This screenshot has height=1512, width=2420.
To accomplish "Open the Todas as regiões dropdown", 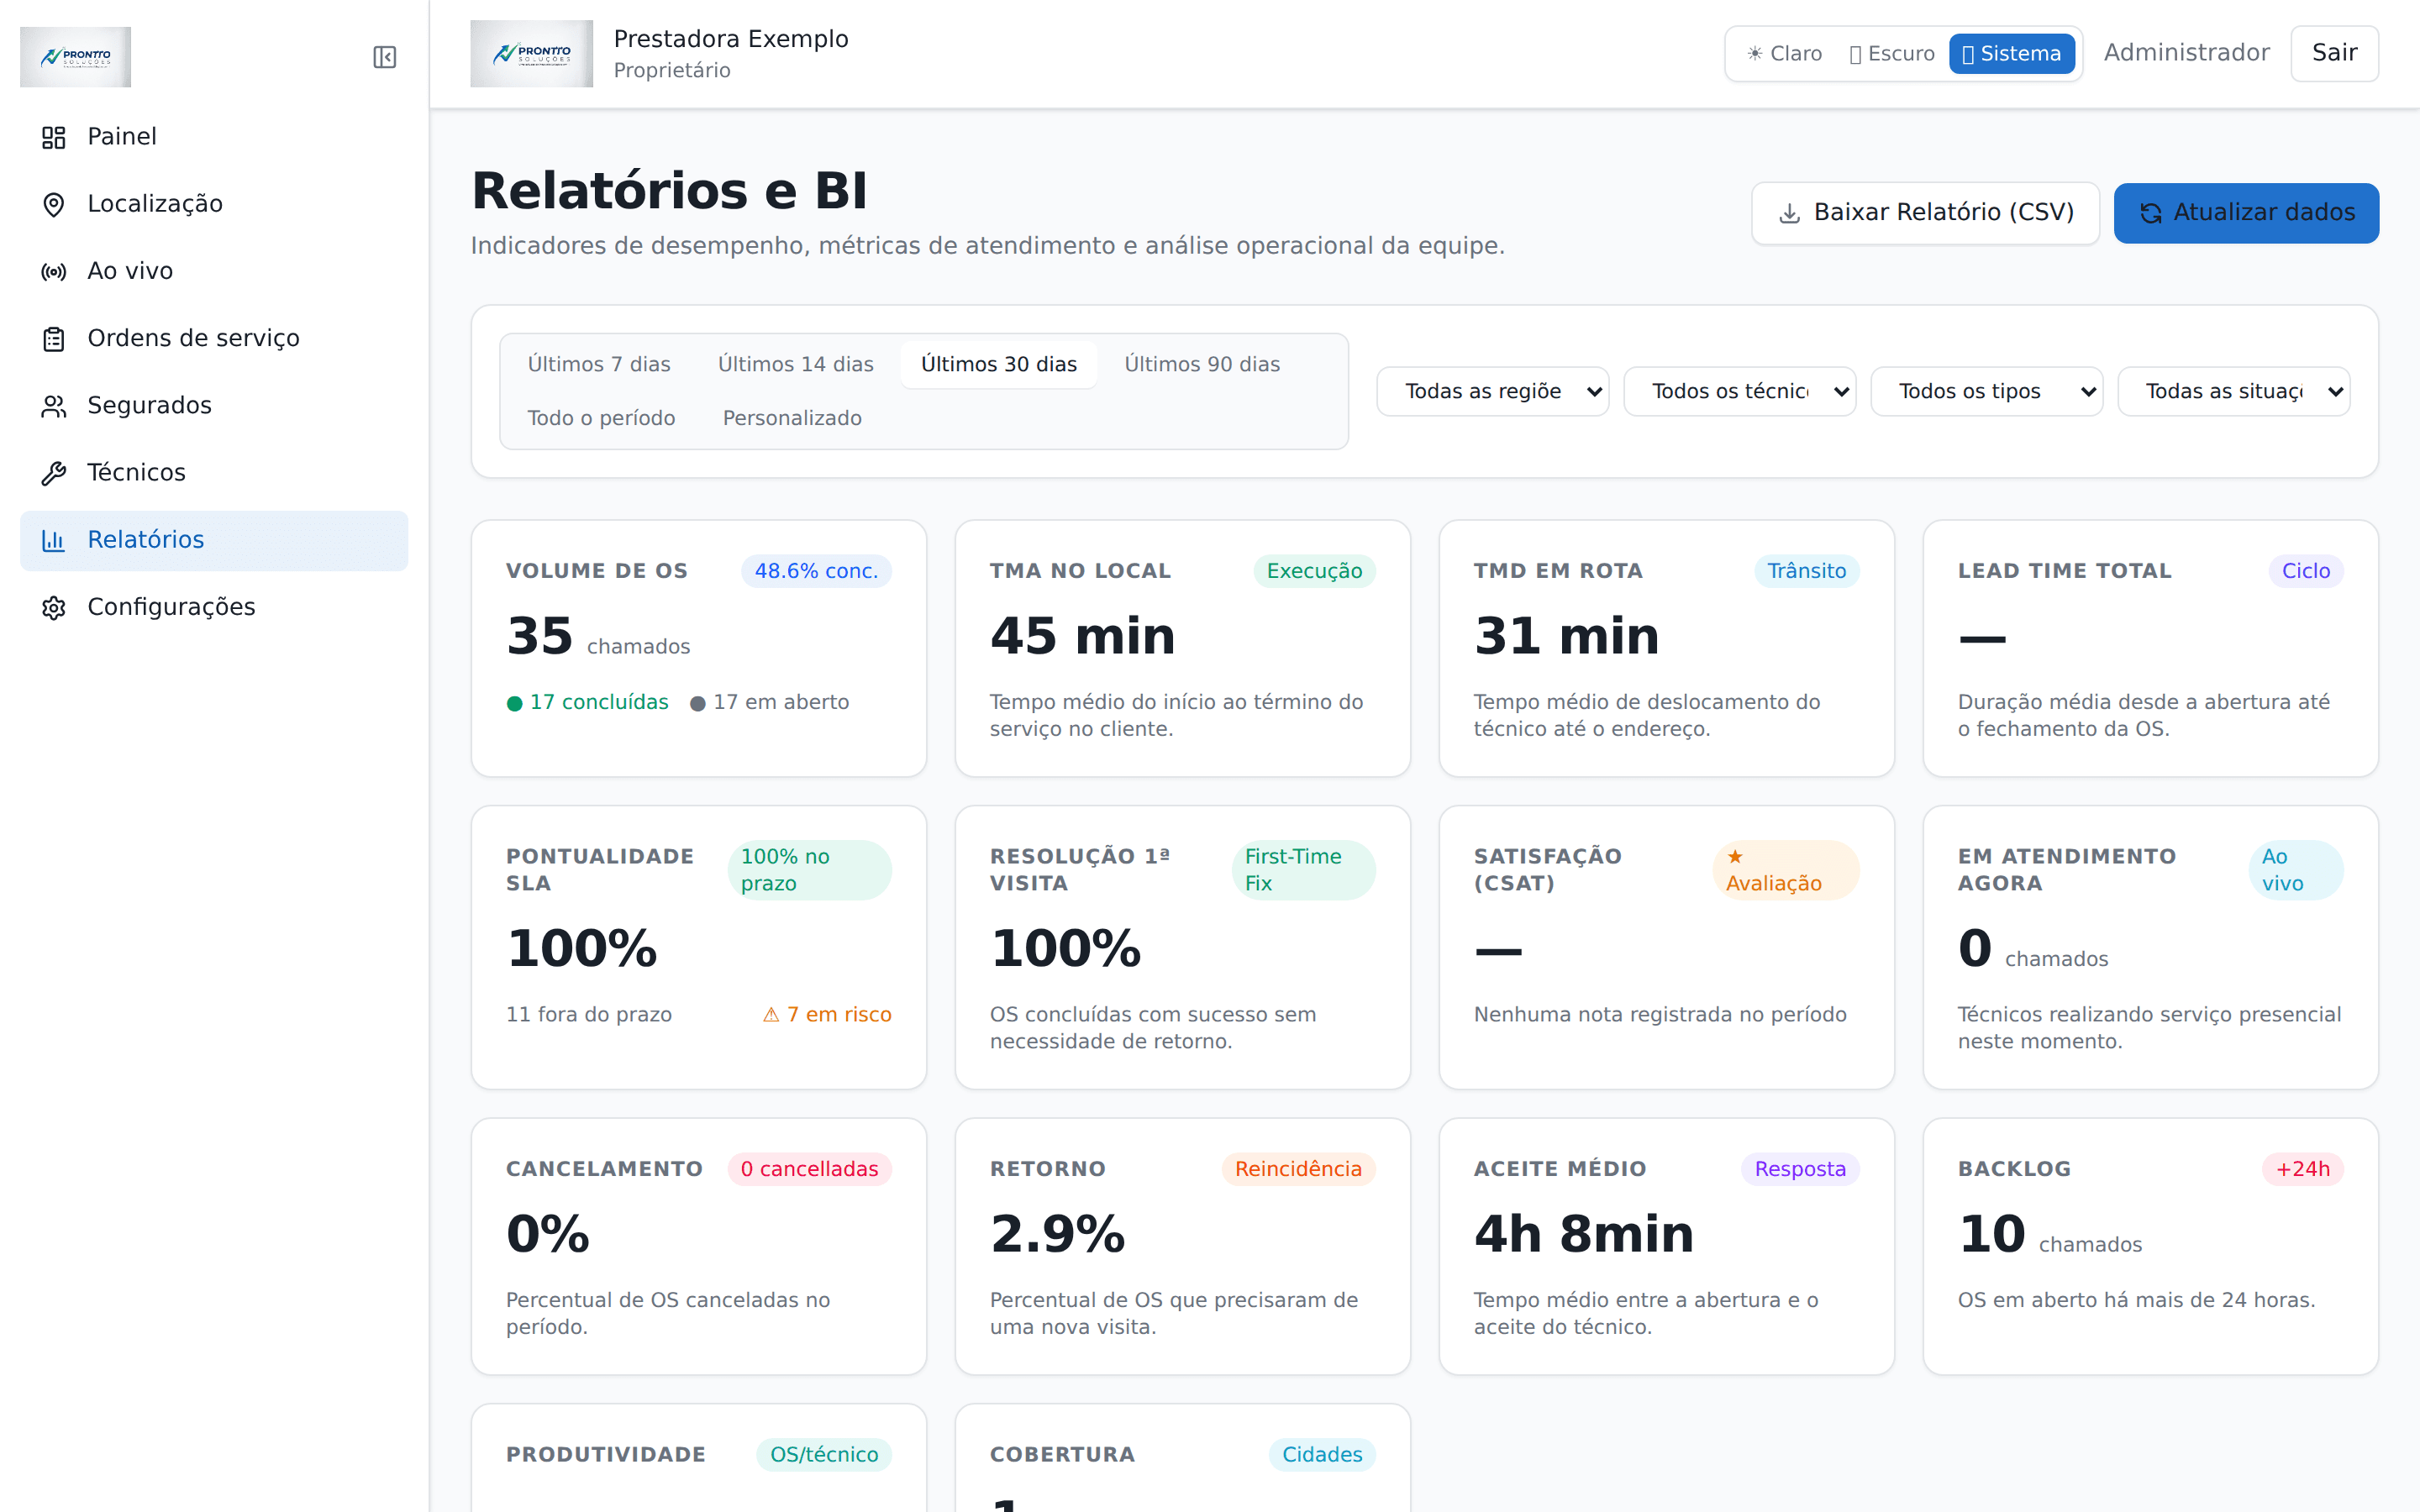I will (x=1492, y=391).
